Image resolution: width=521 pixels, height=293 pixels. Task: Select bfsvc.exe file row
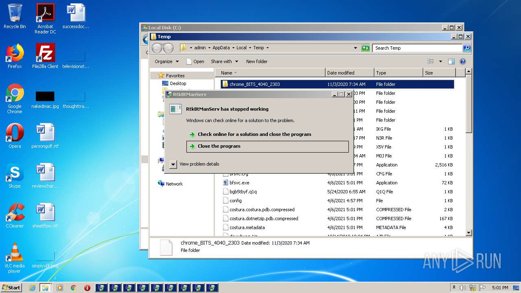[x=337, y=183]
